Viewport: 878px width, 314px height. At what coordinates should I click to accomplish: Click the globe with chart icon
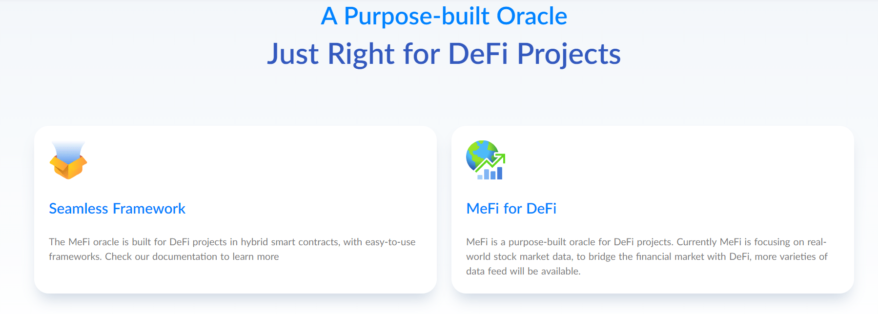pos(486,160)
